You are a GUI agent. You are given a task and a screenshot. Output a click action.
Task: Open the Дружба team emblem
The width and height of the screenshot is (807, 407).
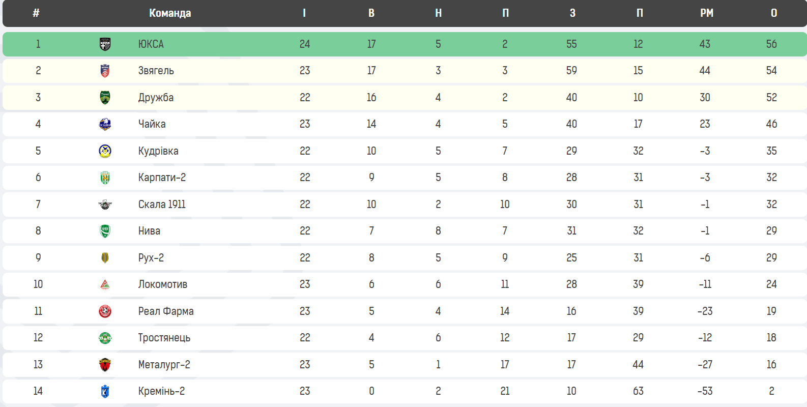point(105,98)
